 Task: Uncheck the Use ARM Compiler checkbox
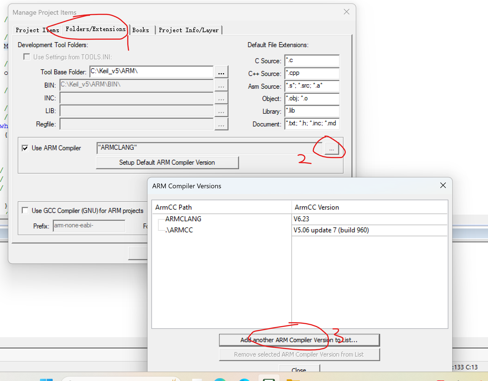25,148
